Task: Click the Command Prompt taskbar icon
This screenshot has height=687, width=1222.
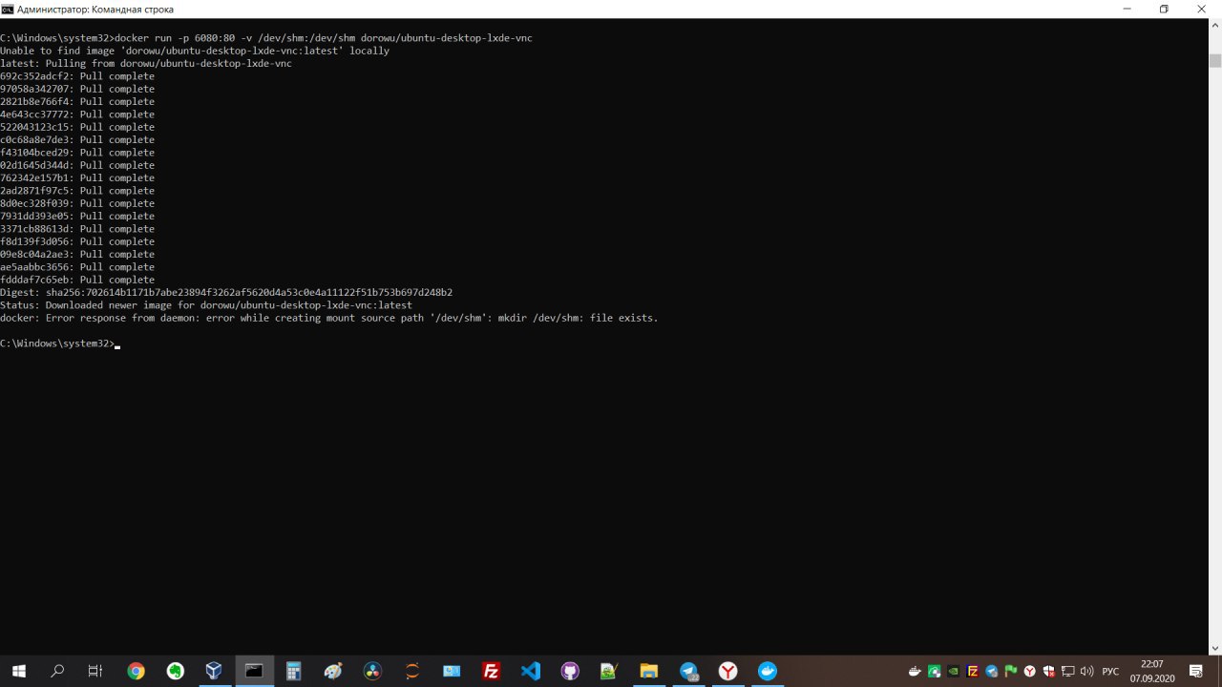Action: click(x=254, y=671)
